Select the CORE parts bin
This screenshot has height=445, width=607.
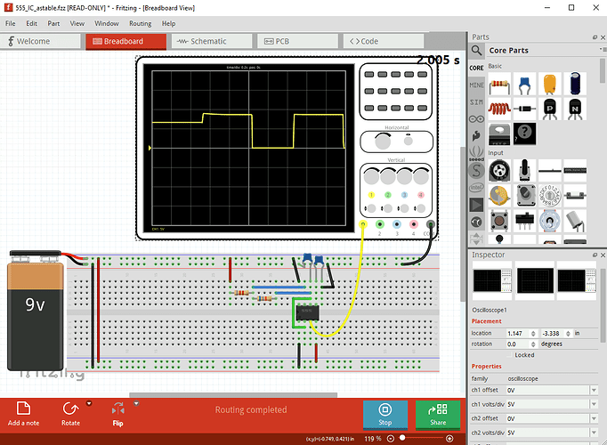pyautogui.click(x=476, y=68)
